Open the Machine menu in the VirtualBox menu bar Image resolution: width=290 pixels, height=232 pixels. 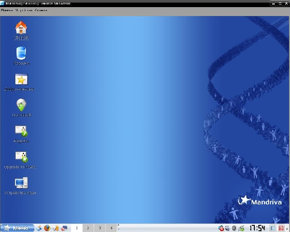7,10
